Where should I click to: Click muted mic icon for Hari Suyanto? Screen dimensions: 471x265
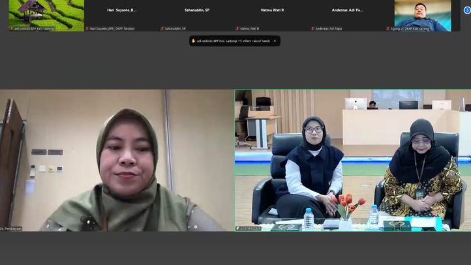tap(87, 29)
